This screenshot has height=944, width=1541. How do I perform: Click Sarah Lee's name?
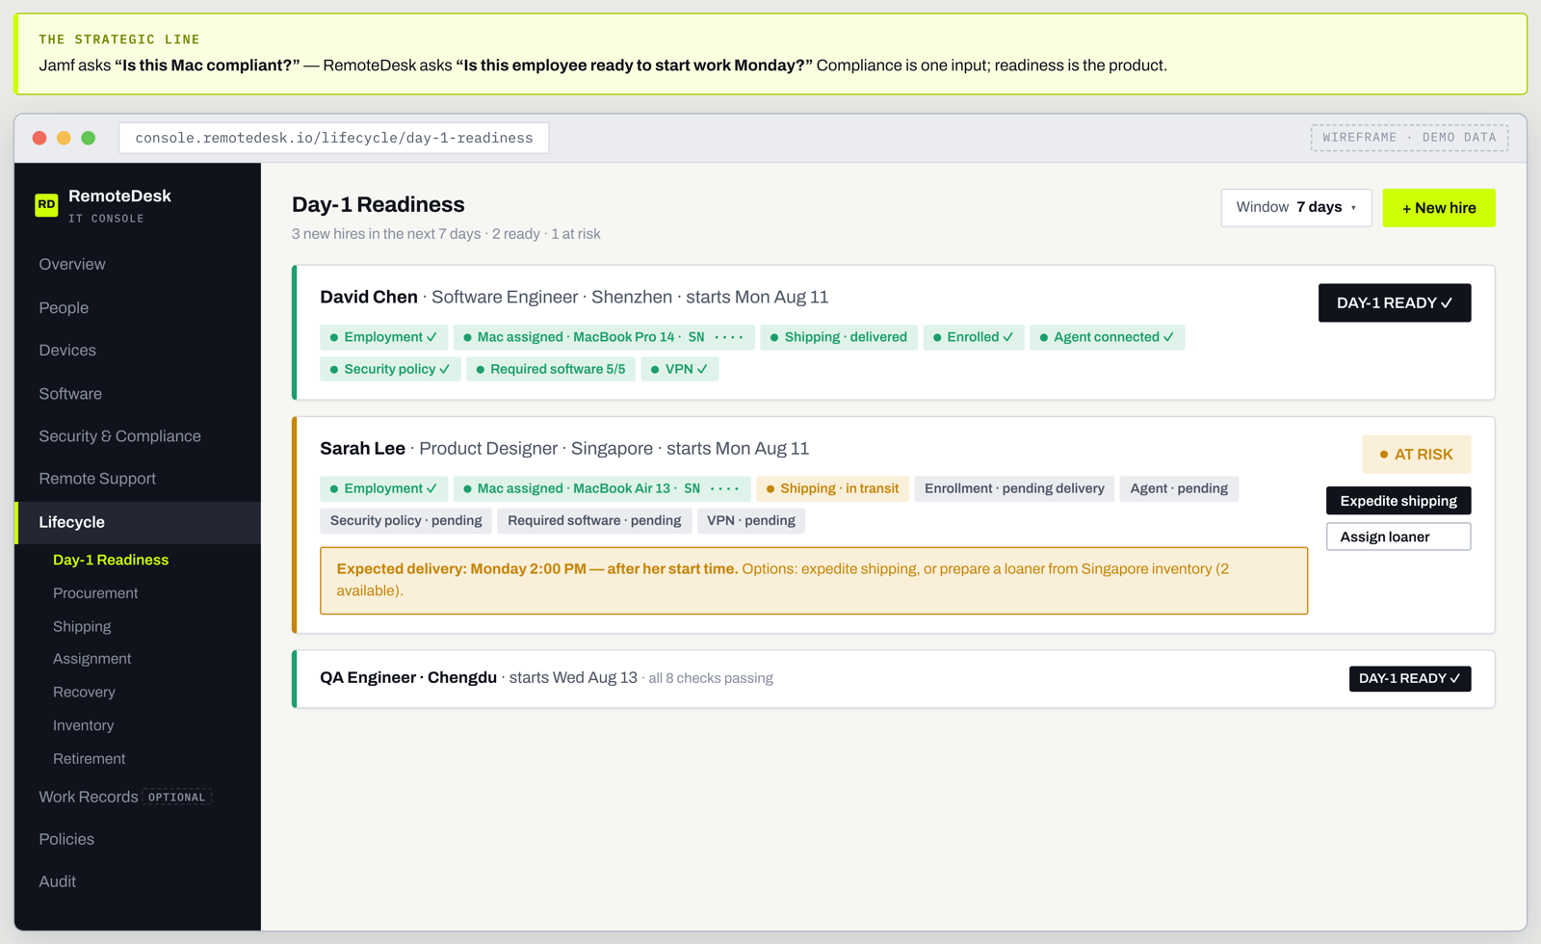[362, 448]
